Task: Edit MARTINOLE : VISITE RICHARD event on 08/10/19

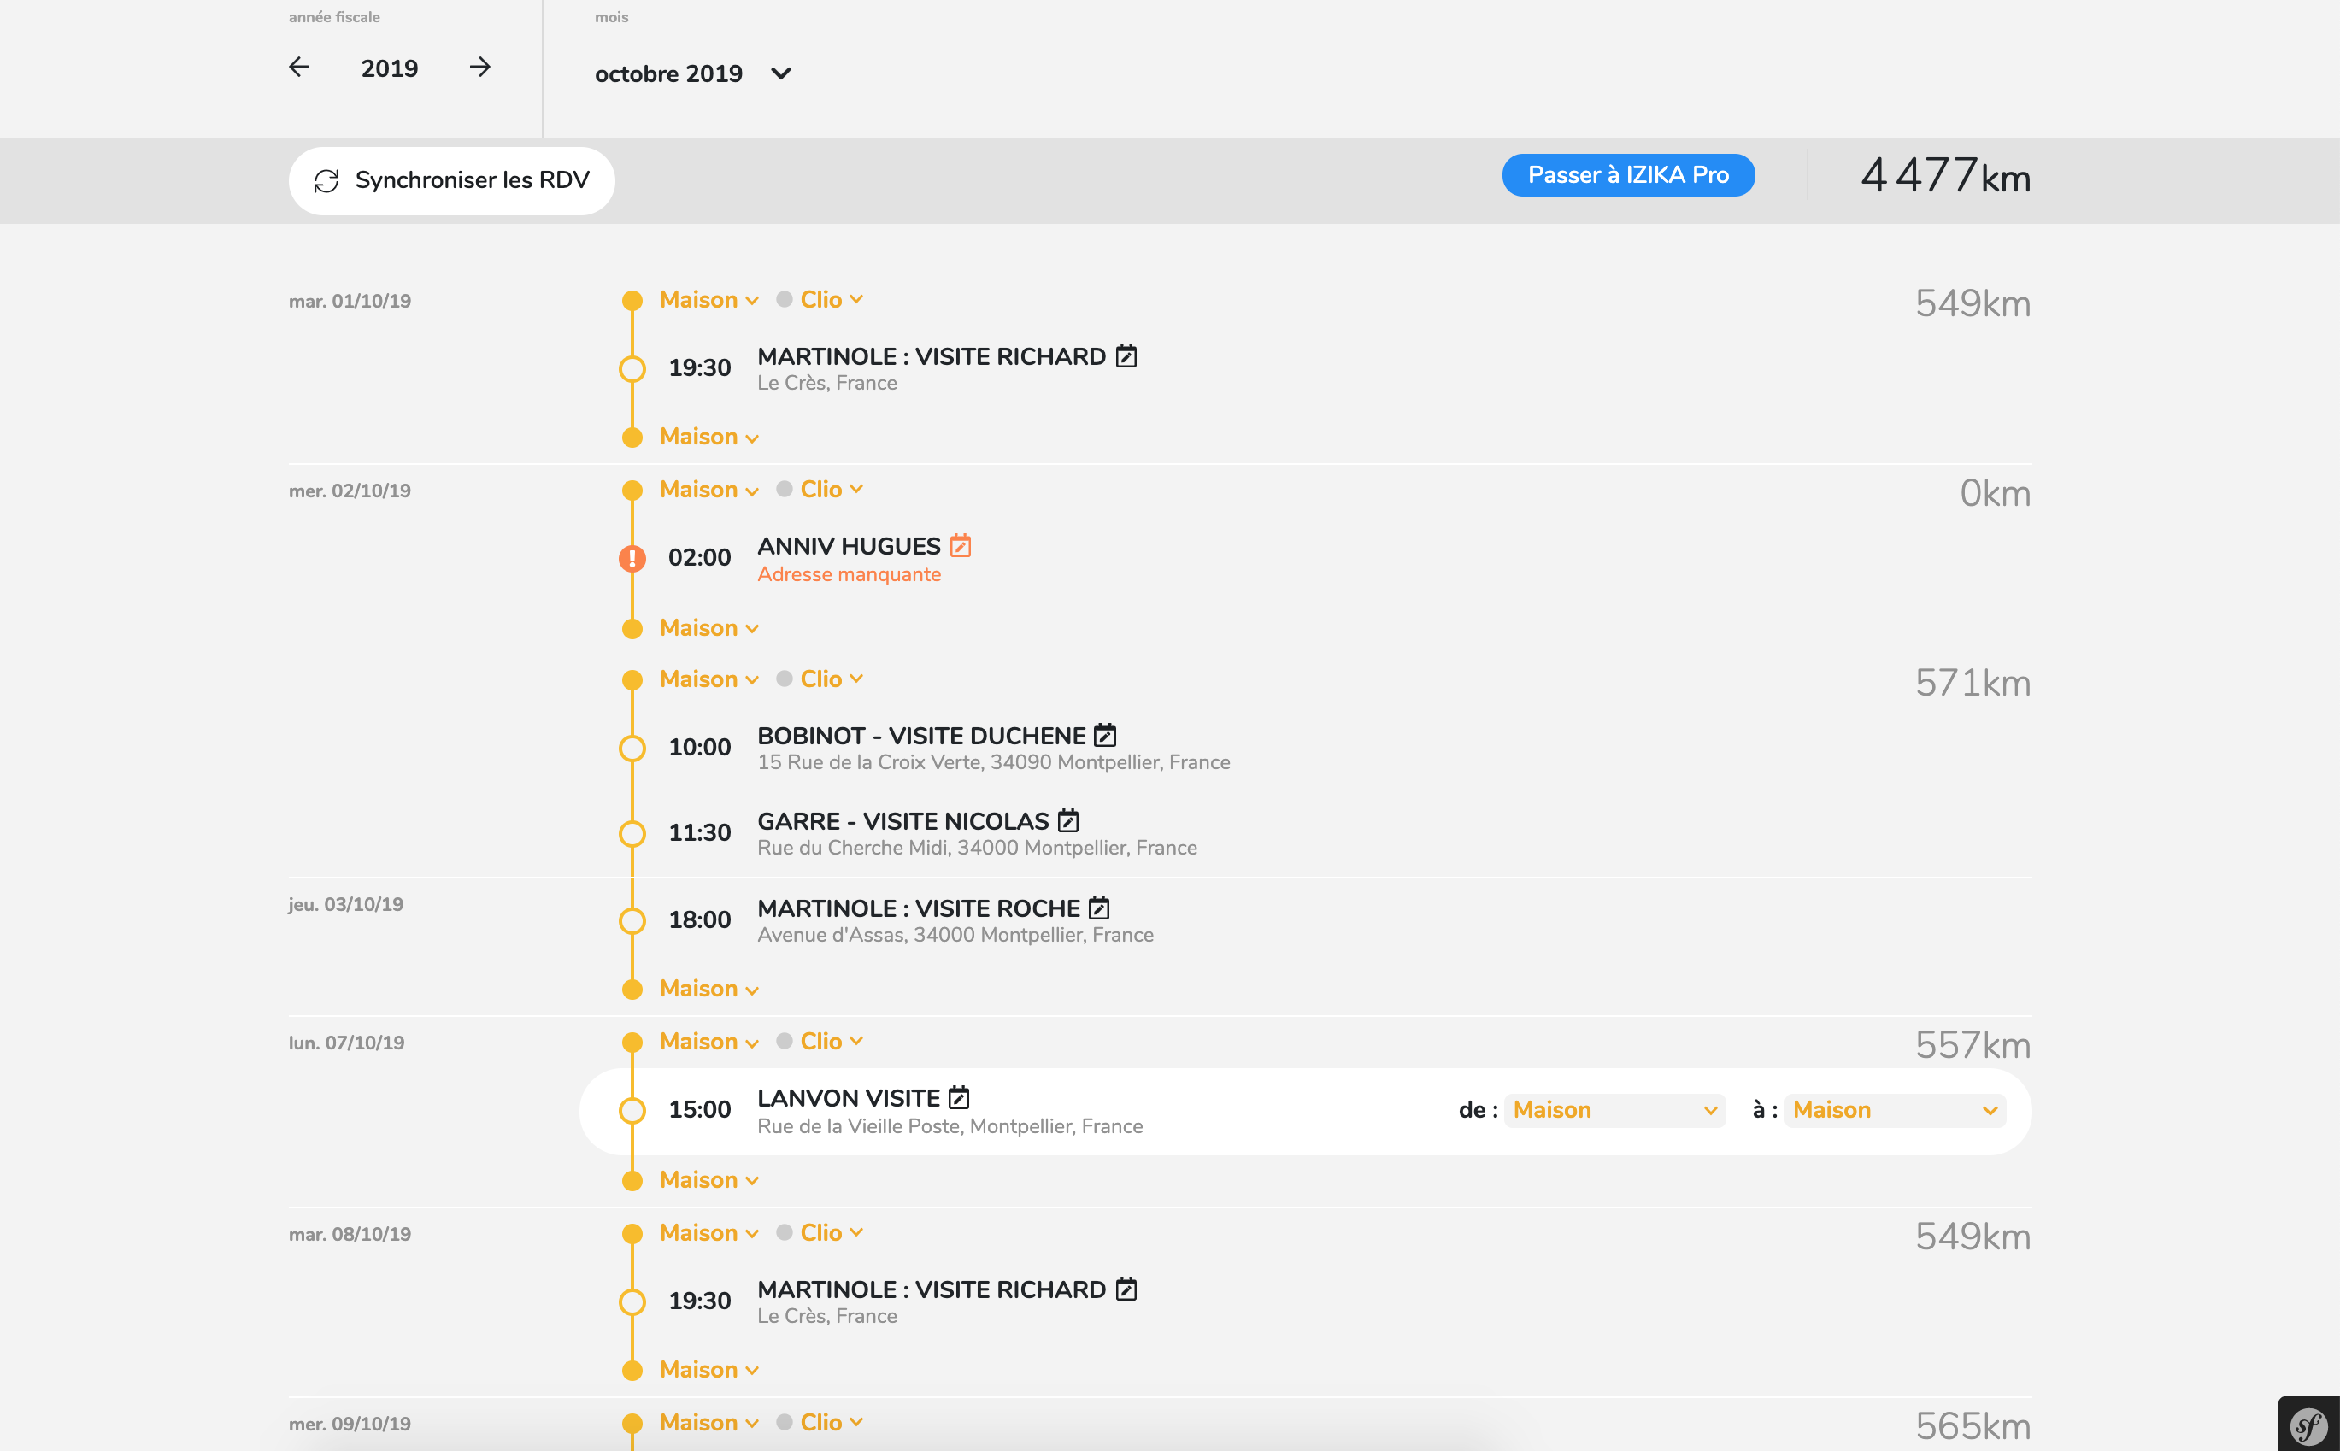Action: click(x=1126, y=1289)
